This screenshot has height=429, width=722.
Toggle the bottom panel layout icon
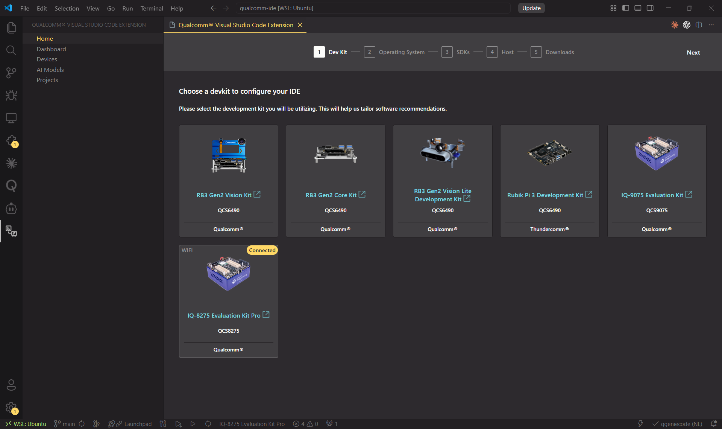638,8
